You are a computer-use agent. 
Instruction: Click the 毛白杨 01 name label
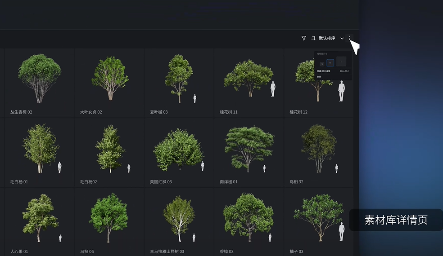coord(19,181)
